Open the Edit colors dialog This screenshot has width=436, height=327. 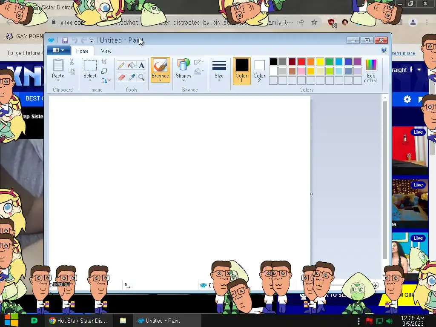(371, 71)
